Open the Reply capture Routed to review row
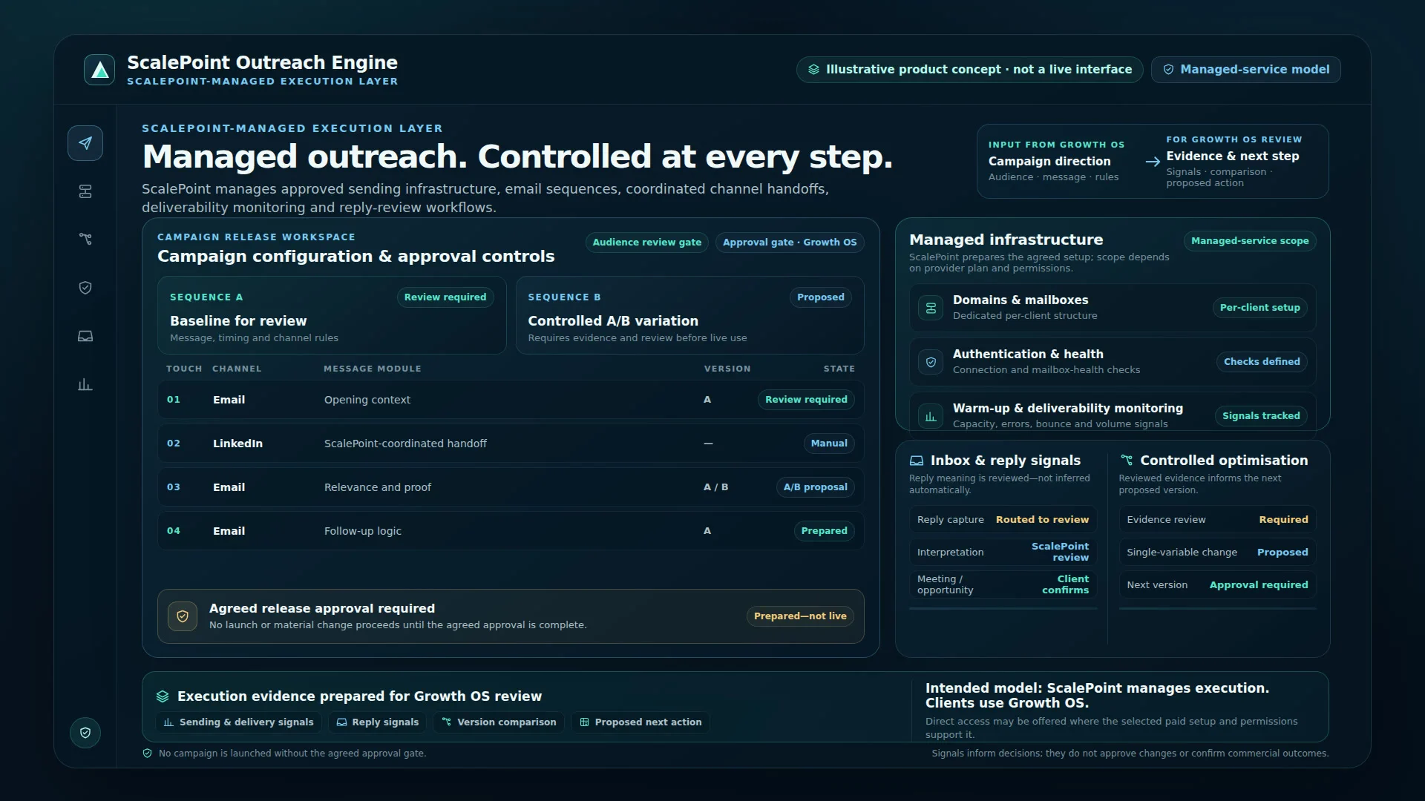The height and width of the screenshot is (801, 1425). (1003, 520)
